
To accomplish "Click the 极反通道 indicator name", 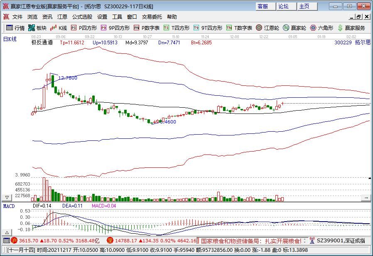I will click(42, 43).
